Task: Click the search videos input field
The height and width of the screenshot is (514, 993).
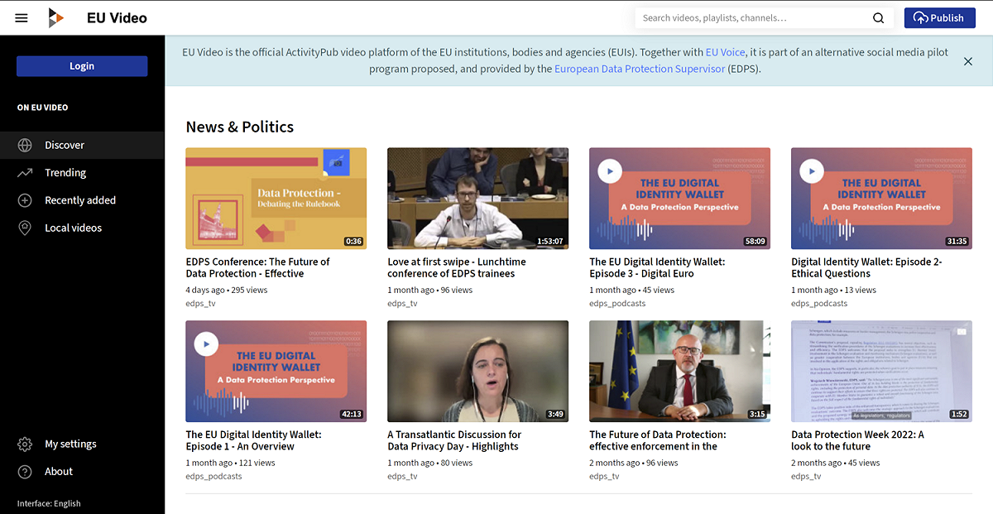Action: click(x=754, y=18)
